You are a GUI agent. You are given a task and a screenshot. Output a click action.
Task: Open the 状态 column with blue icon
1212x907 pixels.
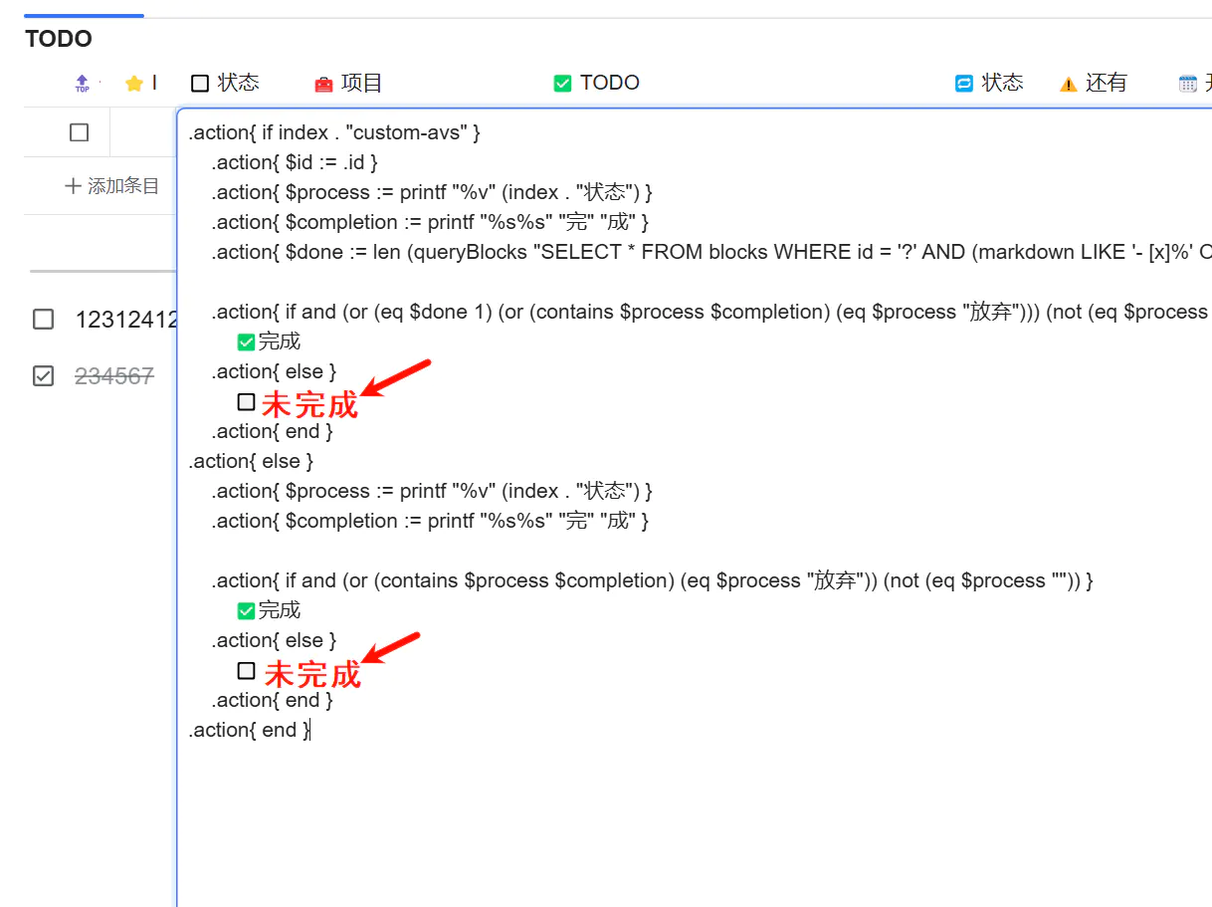[989, 83]
